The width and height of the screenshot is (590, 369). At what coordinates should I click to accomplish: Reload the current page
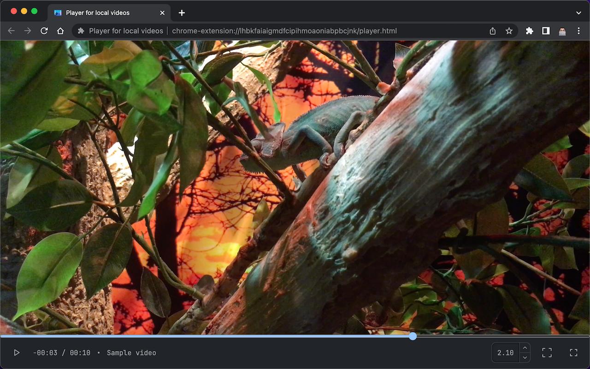[44, 31]
